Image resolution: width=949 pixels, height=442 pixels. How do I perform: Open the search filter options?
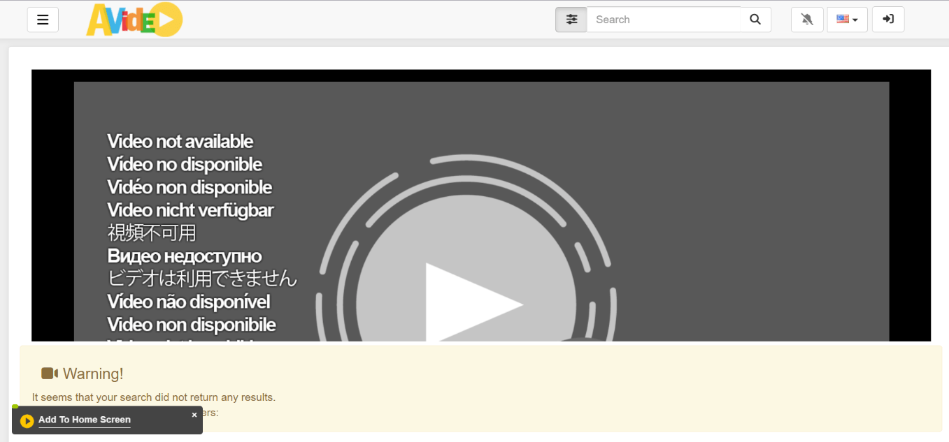click(x=571, y=20)
